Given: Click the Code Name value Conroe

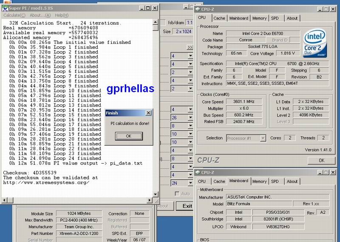Looking at the screenshot, I should (x=246, y=40).
